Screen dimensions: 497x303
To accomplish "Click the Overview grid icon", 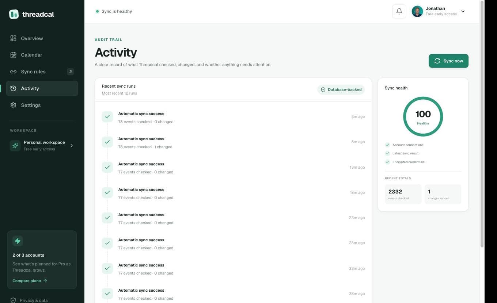I will pyautogui.click(x=14, y=38).
